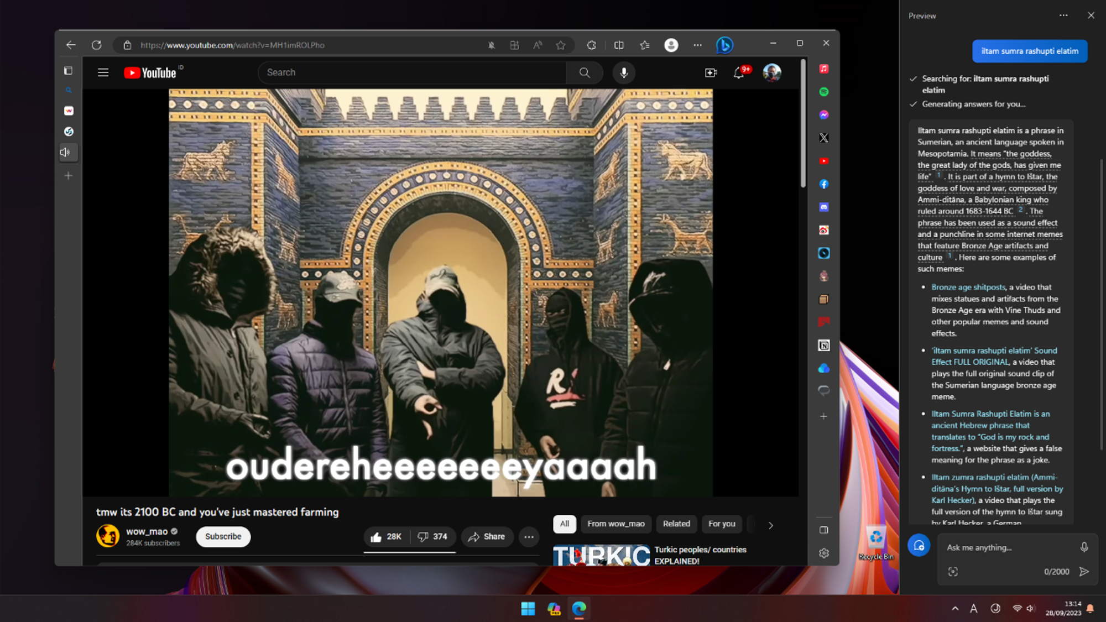This screenshot has height=622, width=1106.
Task: Open Messenger in Edge sidebar
Action: click(x=824, y=115)
